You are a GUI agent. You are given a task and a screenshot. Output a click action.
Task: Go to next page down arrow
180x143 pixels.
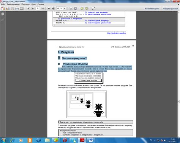[x=33, y=9]
